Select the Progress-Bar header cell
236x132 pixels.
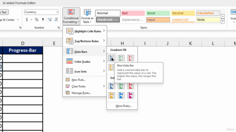(22, 50)
